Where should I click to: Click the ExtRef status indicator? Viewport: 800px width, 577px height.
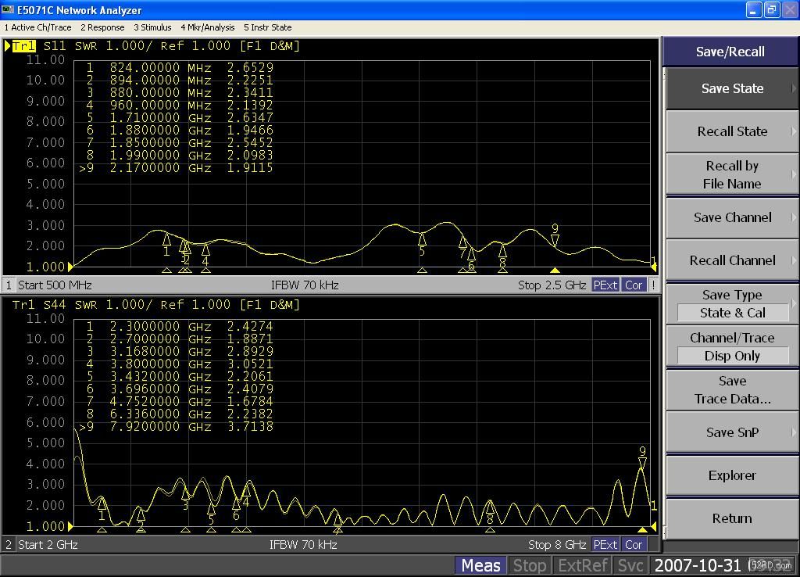(582, 565)
